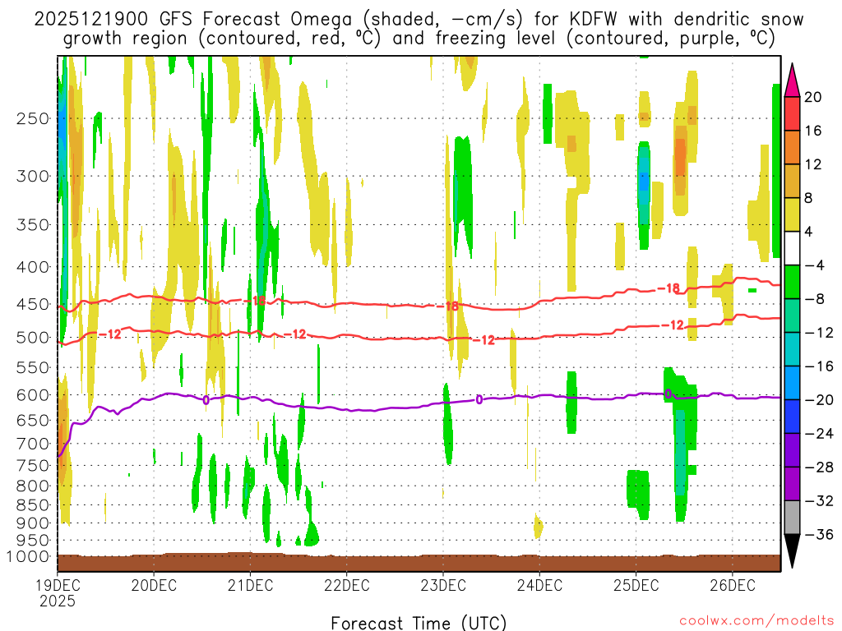Click the 700 pressure level label
This screenshot has width=842, height=631.
33,444
